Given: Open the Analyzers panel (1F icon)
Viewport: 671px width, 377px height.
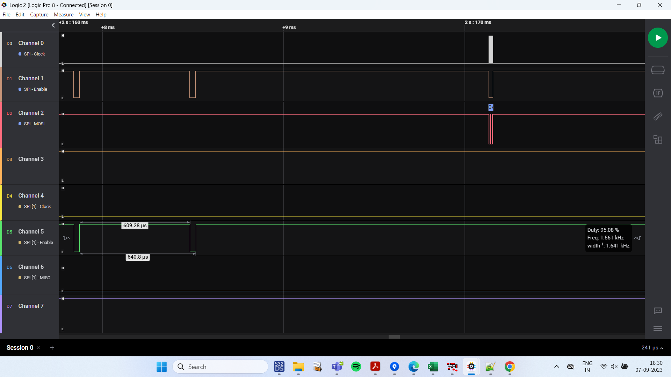Looking at the screenshot, I should [658, 93].
